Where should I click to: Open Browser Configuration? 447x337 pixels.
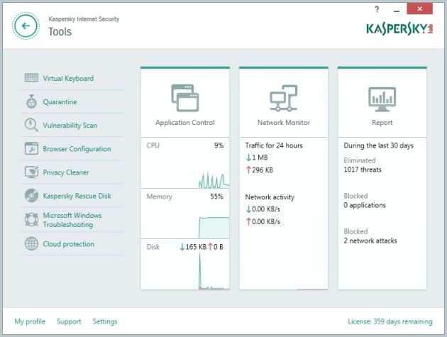click(x=77, y=149)
